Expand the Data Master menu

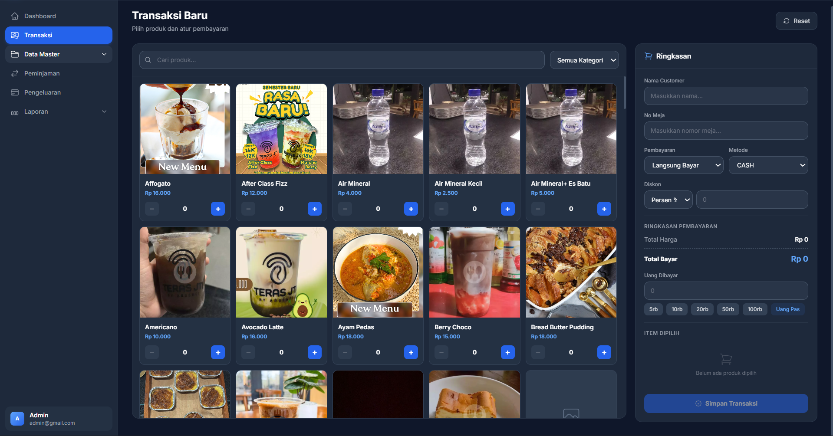coord(59,54)
